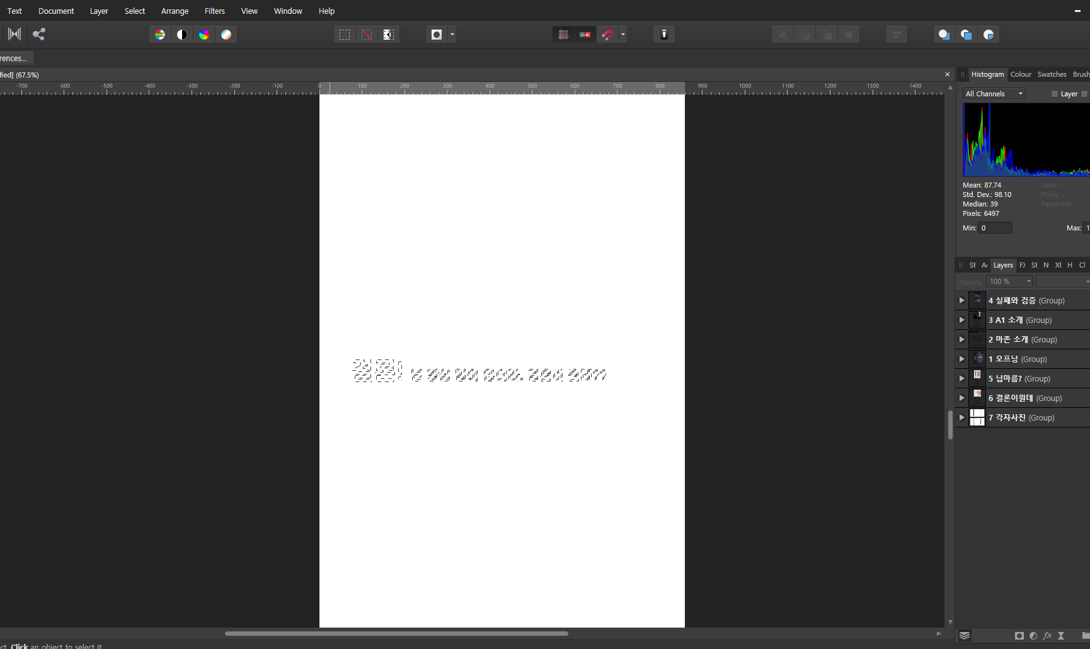Open the Select menu
This screenshot has width=1090, height=649.
tap(135, 11)
